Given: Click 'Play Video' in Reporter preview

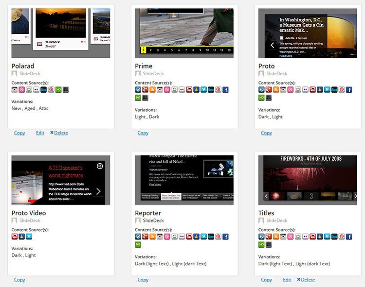Looking at the screenshot, I should coord(155,185).
